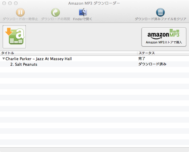Click the pause download (ダウンロードの一時停止) icon
Screen dimensions: 189x152
[20, 12]
